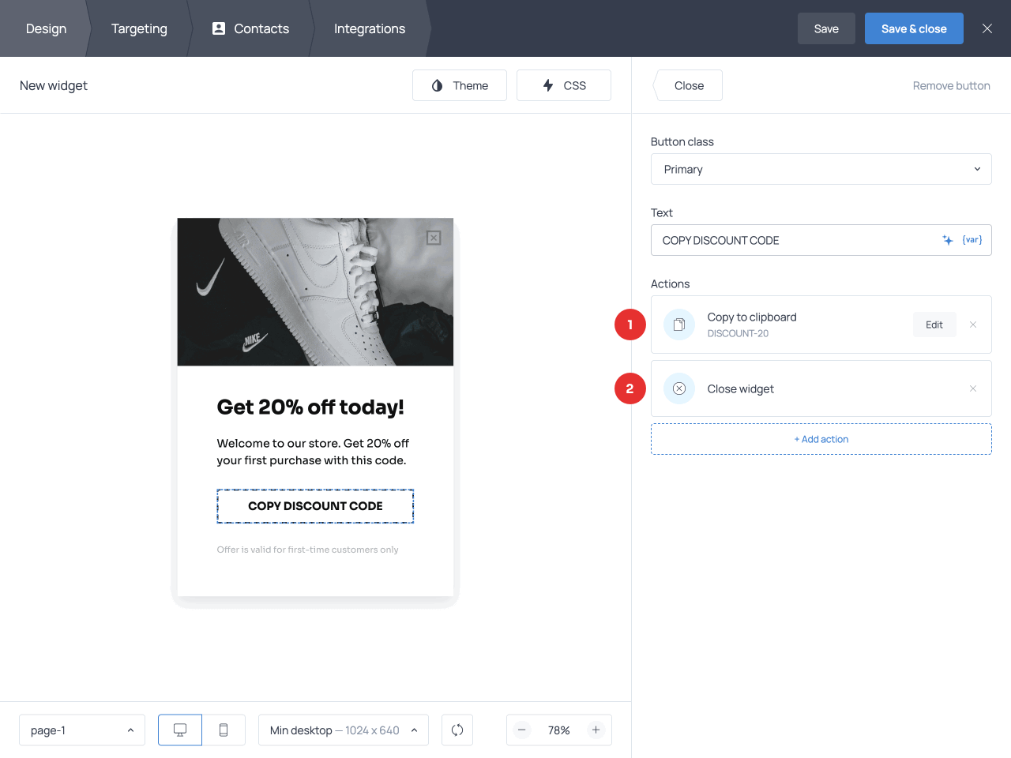Open the Button class Primary dropdown
Viewport: 1011px width, 758px height.
pos(821,169)
